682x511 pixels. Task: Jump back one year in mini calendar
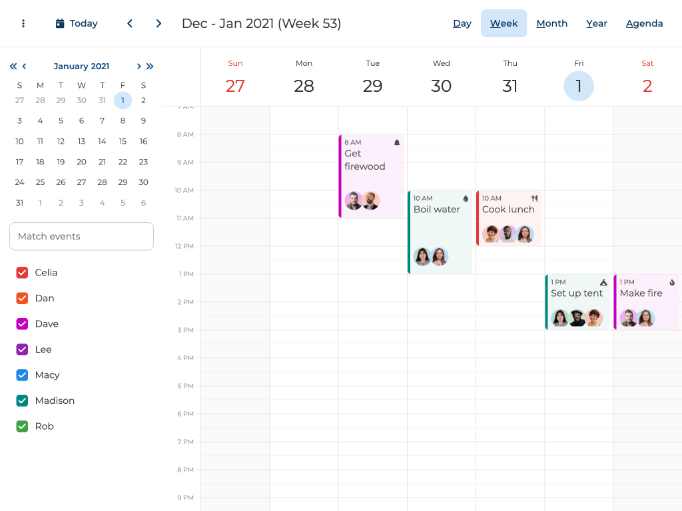point(13,67)
